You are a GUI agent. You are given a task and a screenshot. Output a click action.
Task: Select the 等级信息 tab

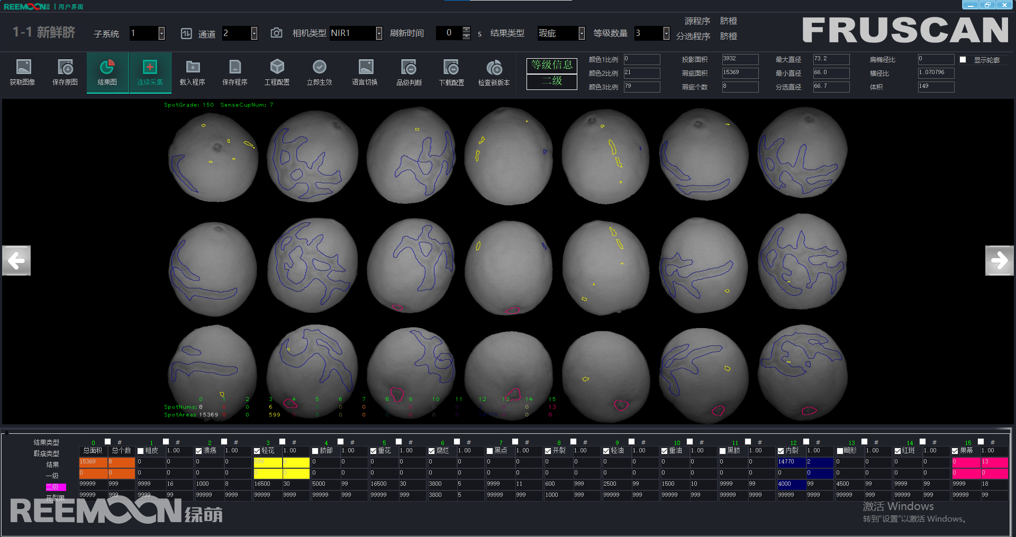coord(551,65)
